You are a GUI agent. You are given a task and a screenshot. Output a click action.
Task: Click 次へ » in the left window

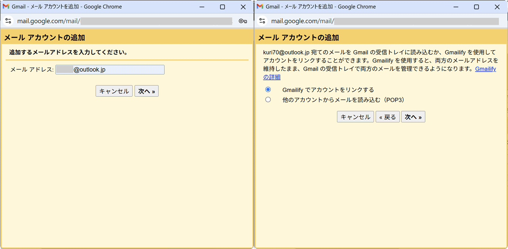pos(146,91)
